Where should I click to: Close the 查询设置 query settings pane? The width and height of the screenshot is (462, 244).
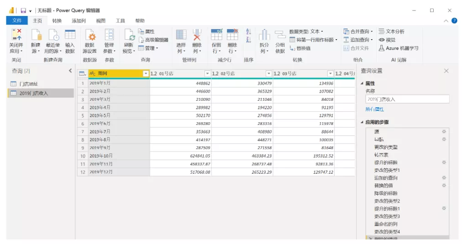[446, 71]
